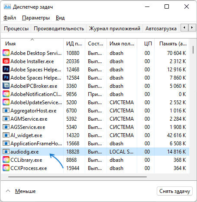Select the AggregatorHost.exe process name
Viewport: 197px width, 202px height.
[33, 111]
